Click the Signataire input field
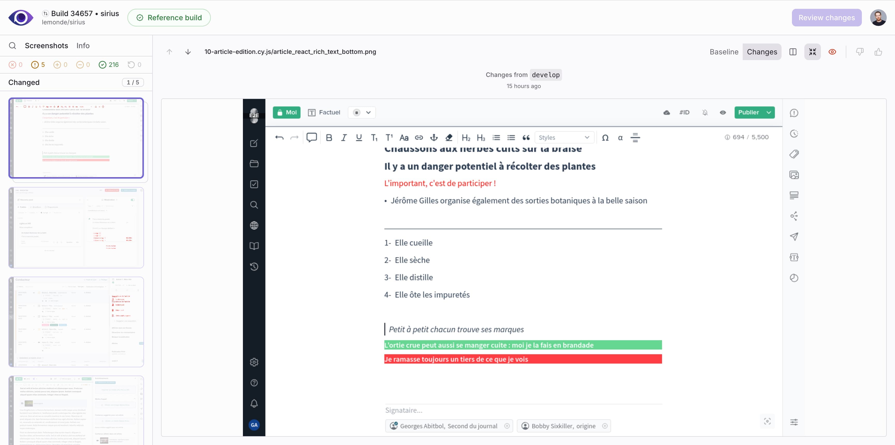This screenshot has width=895, height=445. (523, 410)
